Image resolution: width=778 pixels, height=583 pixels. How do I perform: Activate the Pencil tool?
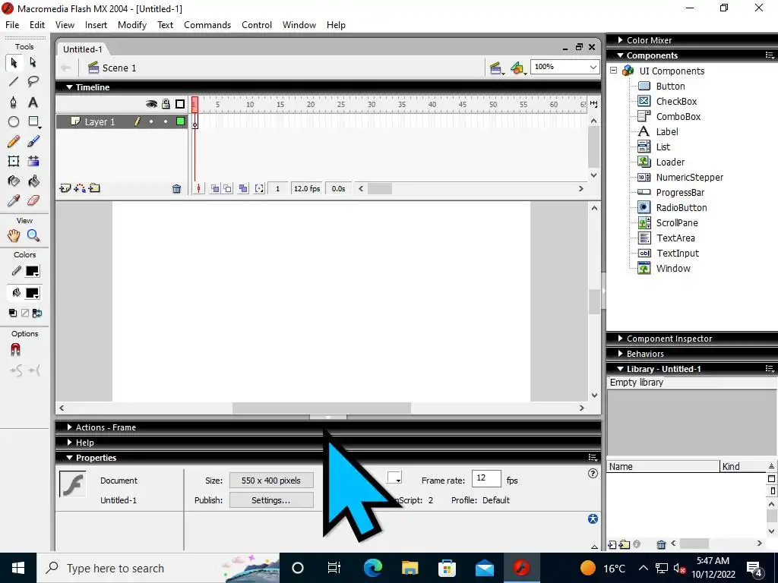tap(14, 142)
